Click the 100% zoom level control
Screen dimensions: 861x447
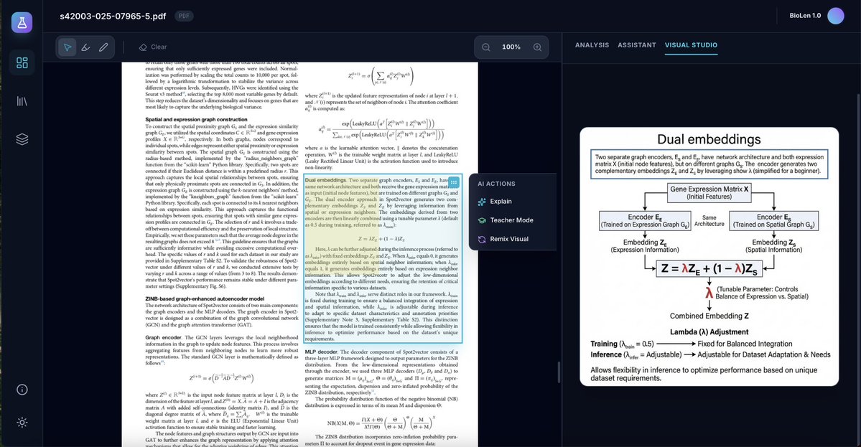[x=511, y=47]
